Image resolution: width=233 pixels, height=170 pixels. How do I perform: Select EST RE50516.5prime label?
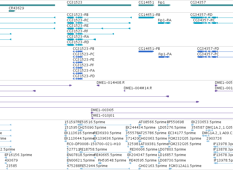(91, 122)
